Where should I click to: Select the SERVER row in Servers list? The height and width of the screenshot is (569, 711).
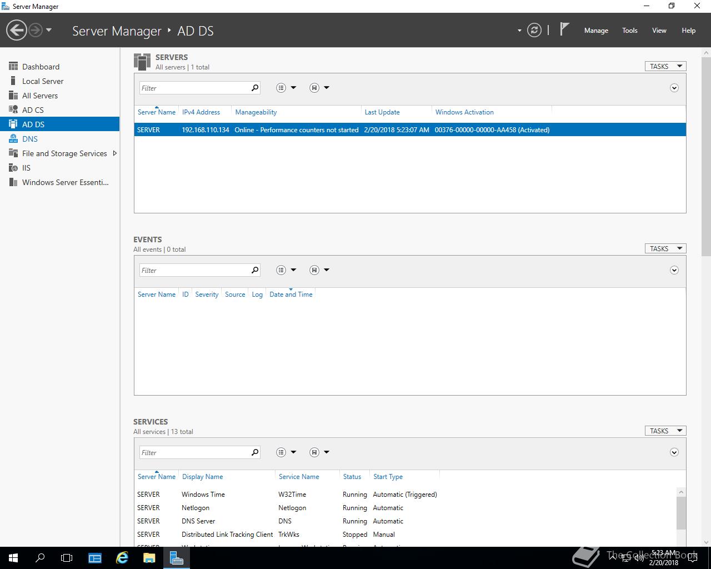click(410, 129)
